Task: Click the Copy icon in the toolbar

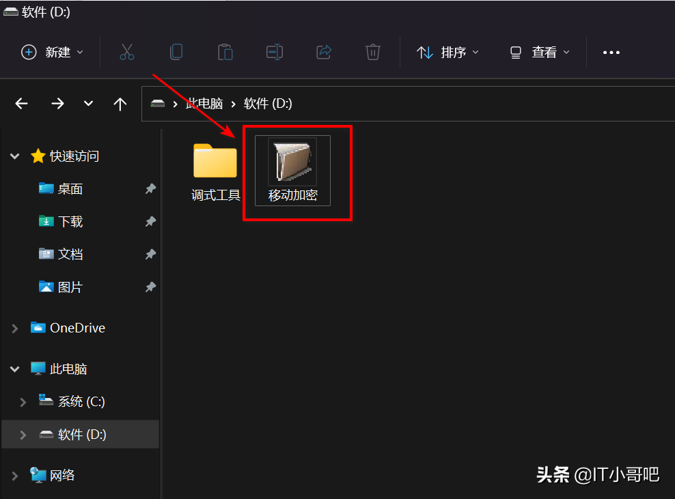Action: coord(176,52)
